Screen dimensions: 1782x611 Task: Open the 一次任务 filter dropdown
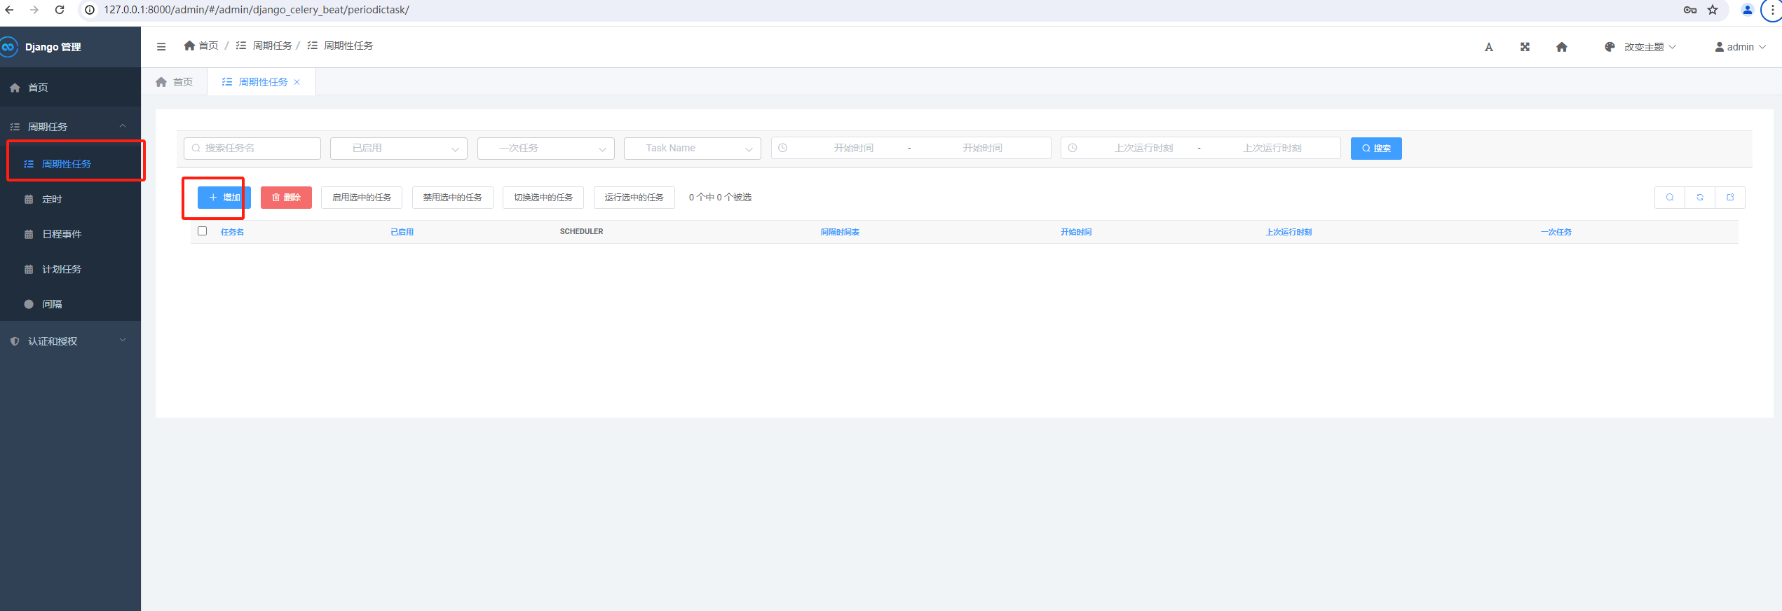pos(546,148)
